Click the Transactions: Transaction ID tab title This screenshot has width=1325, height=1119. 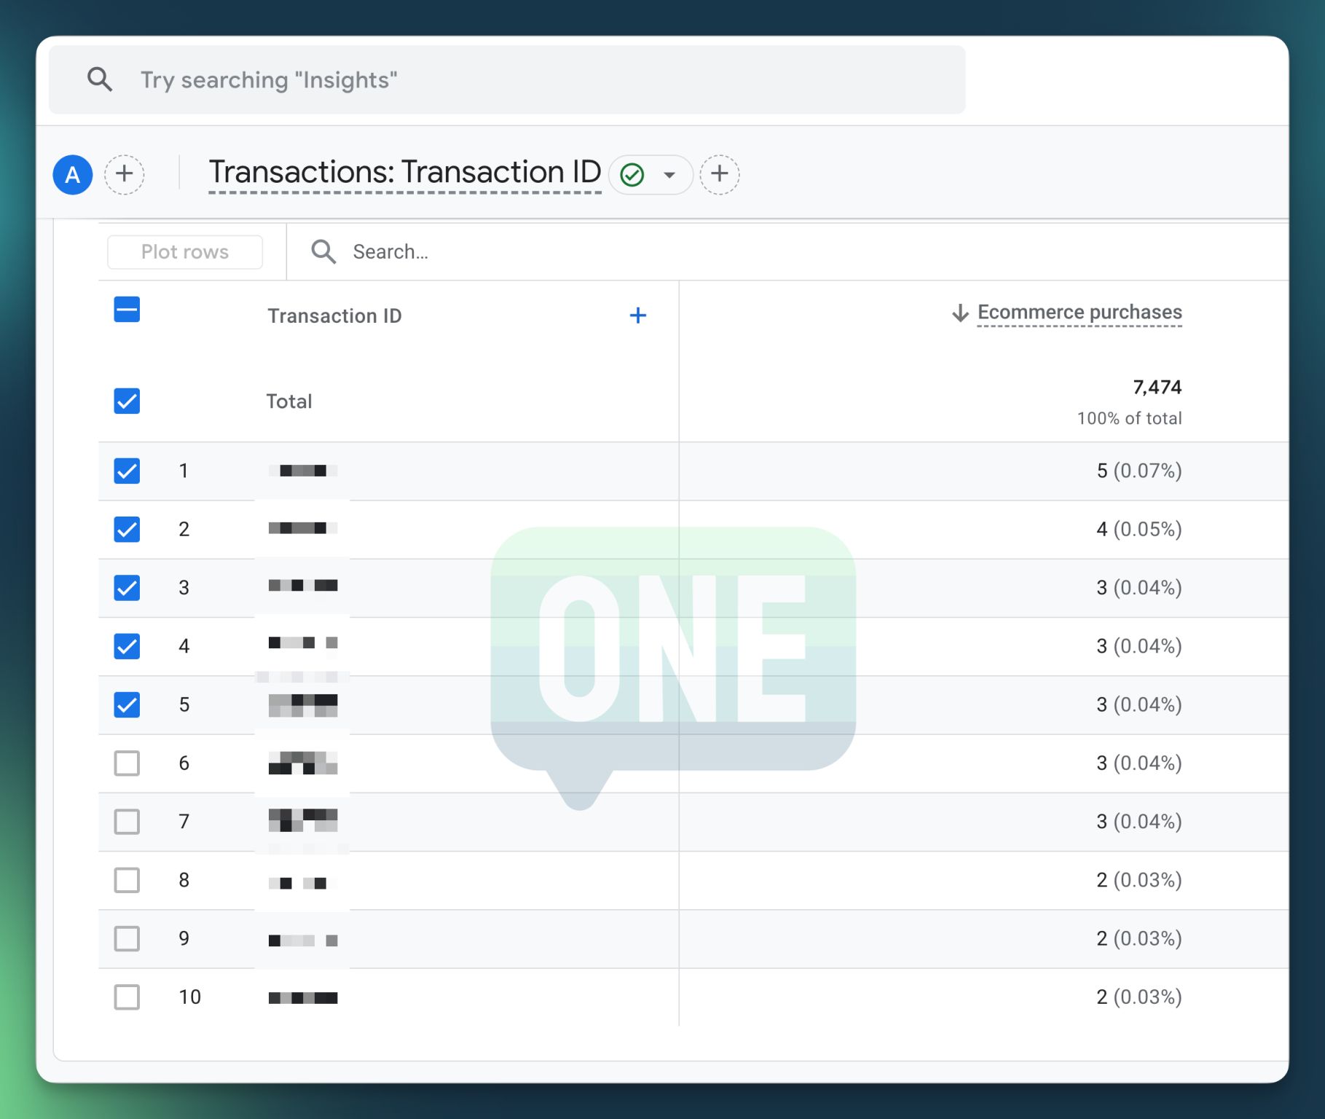click(404, 172)
